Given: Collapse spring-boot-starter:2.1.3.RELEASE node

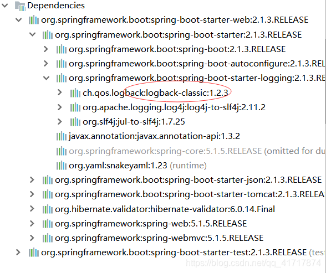Looking at the screenshot, I should 32,35.
